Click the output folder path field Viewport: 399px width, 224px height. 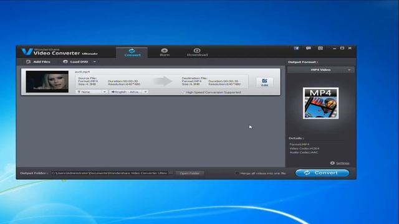(109, 173)
